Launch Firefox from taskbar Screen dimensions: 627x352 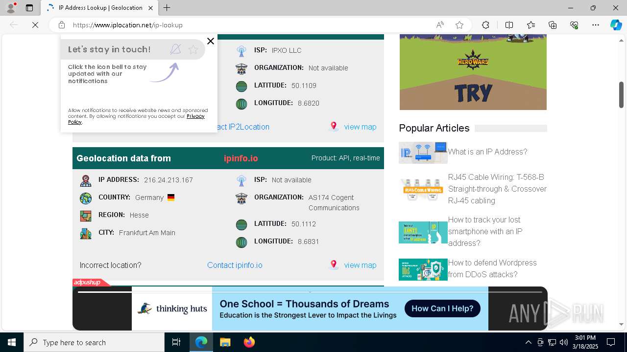pos(249,342)
